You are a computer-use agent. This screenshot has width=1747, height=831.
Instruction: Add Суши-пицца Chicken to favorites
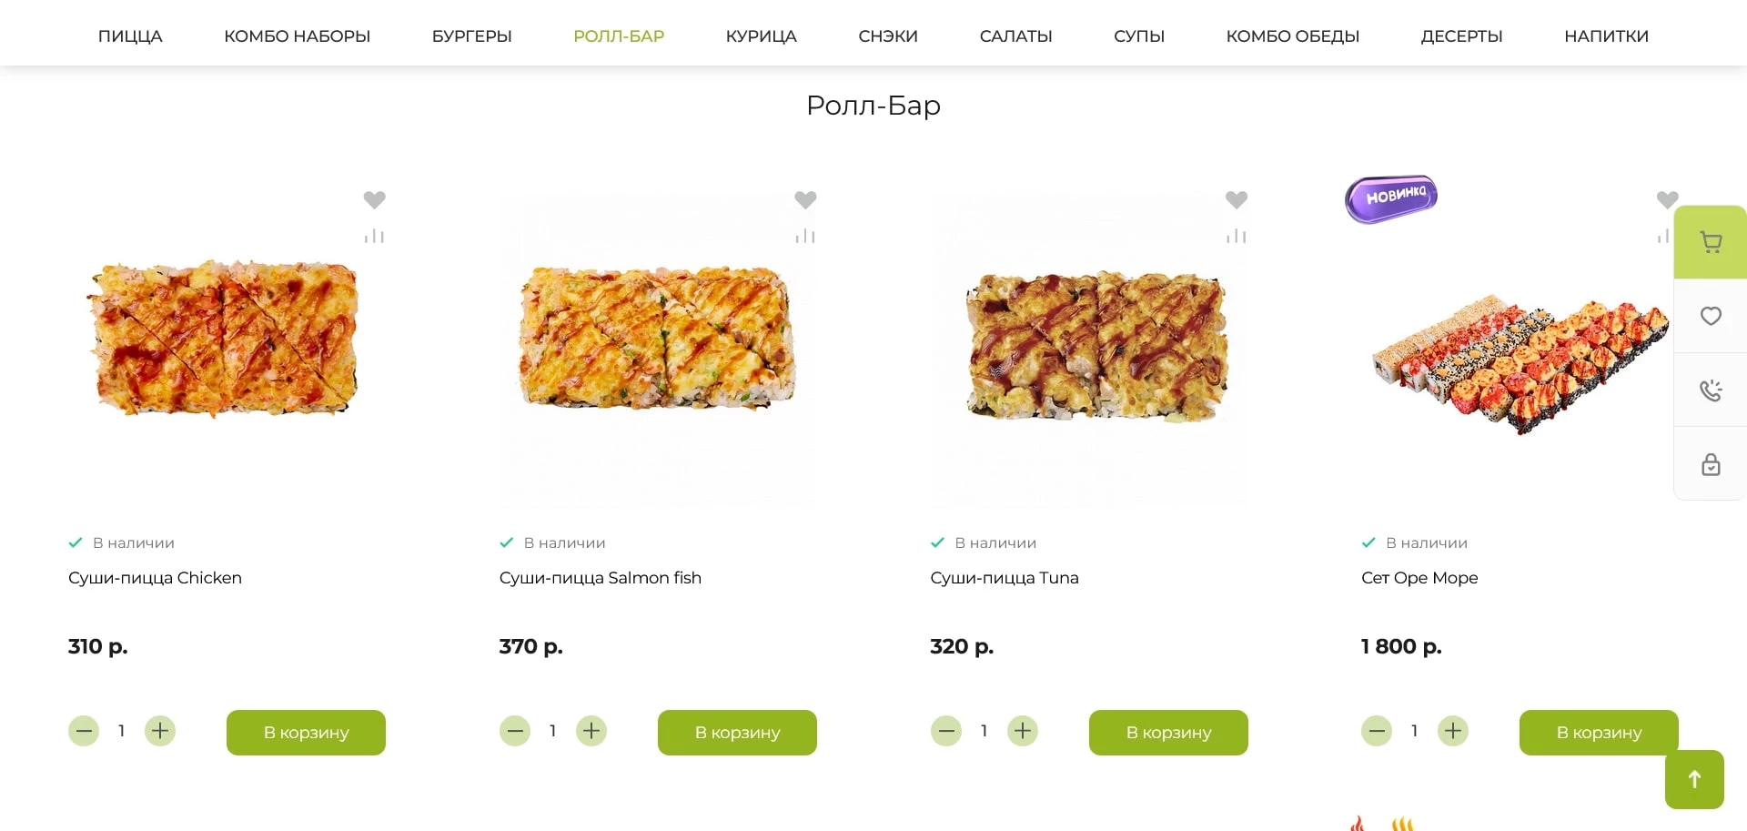pos(374,199)
